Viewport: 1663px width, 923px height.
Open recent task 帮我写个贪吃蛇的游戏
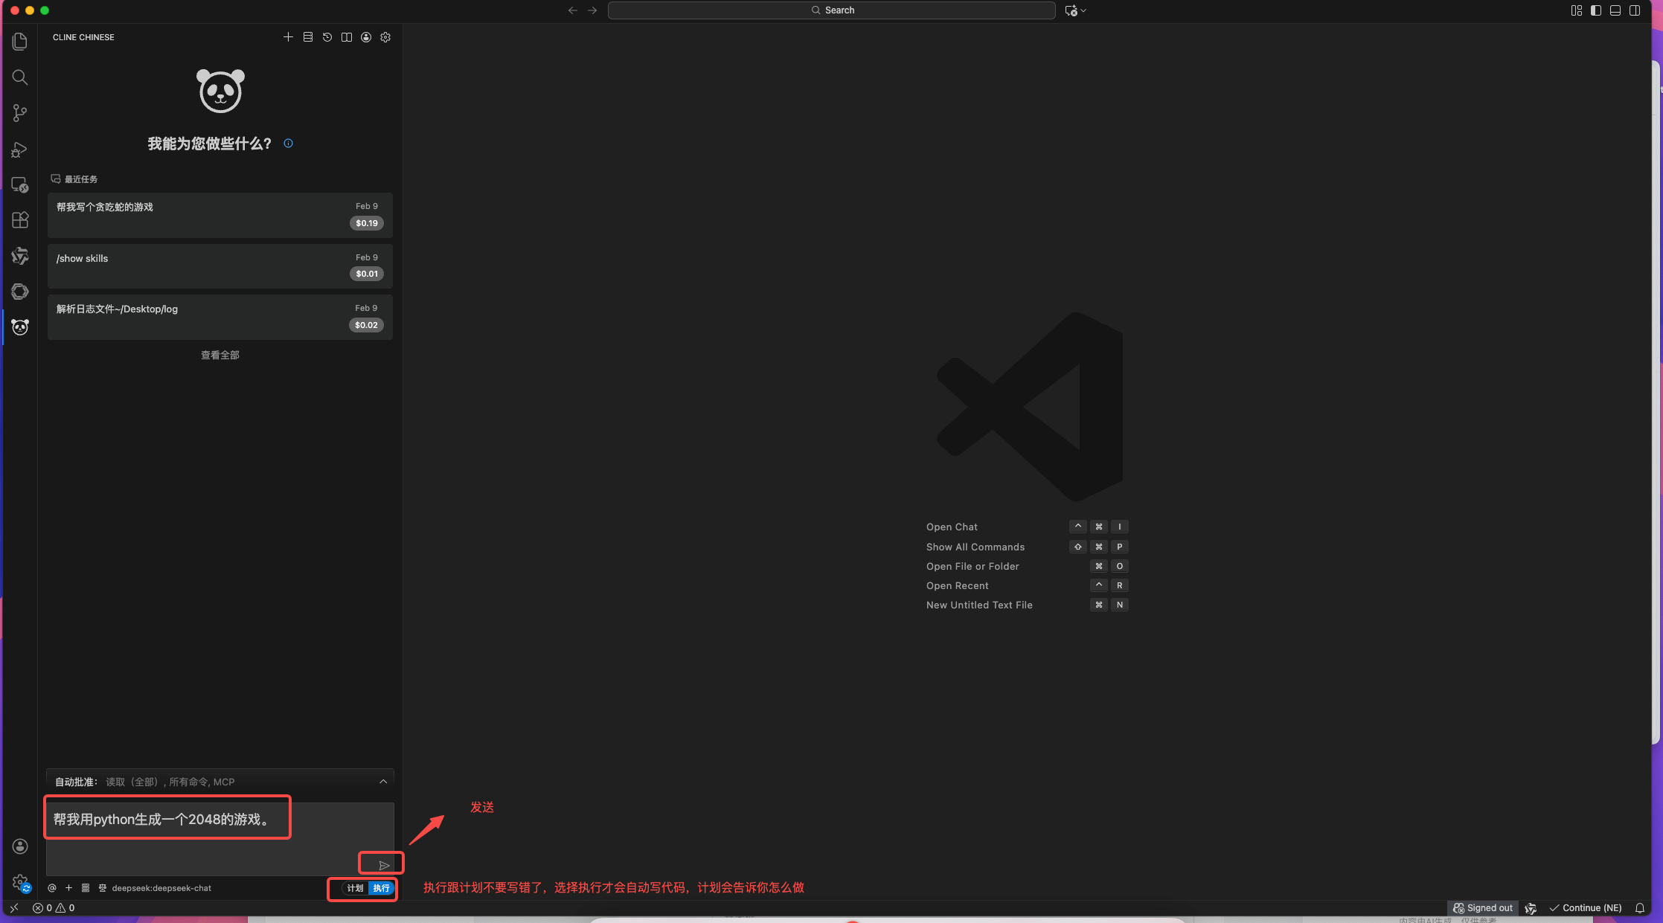coord(220,215)
